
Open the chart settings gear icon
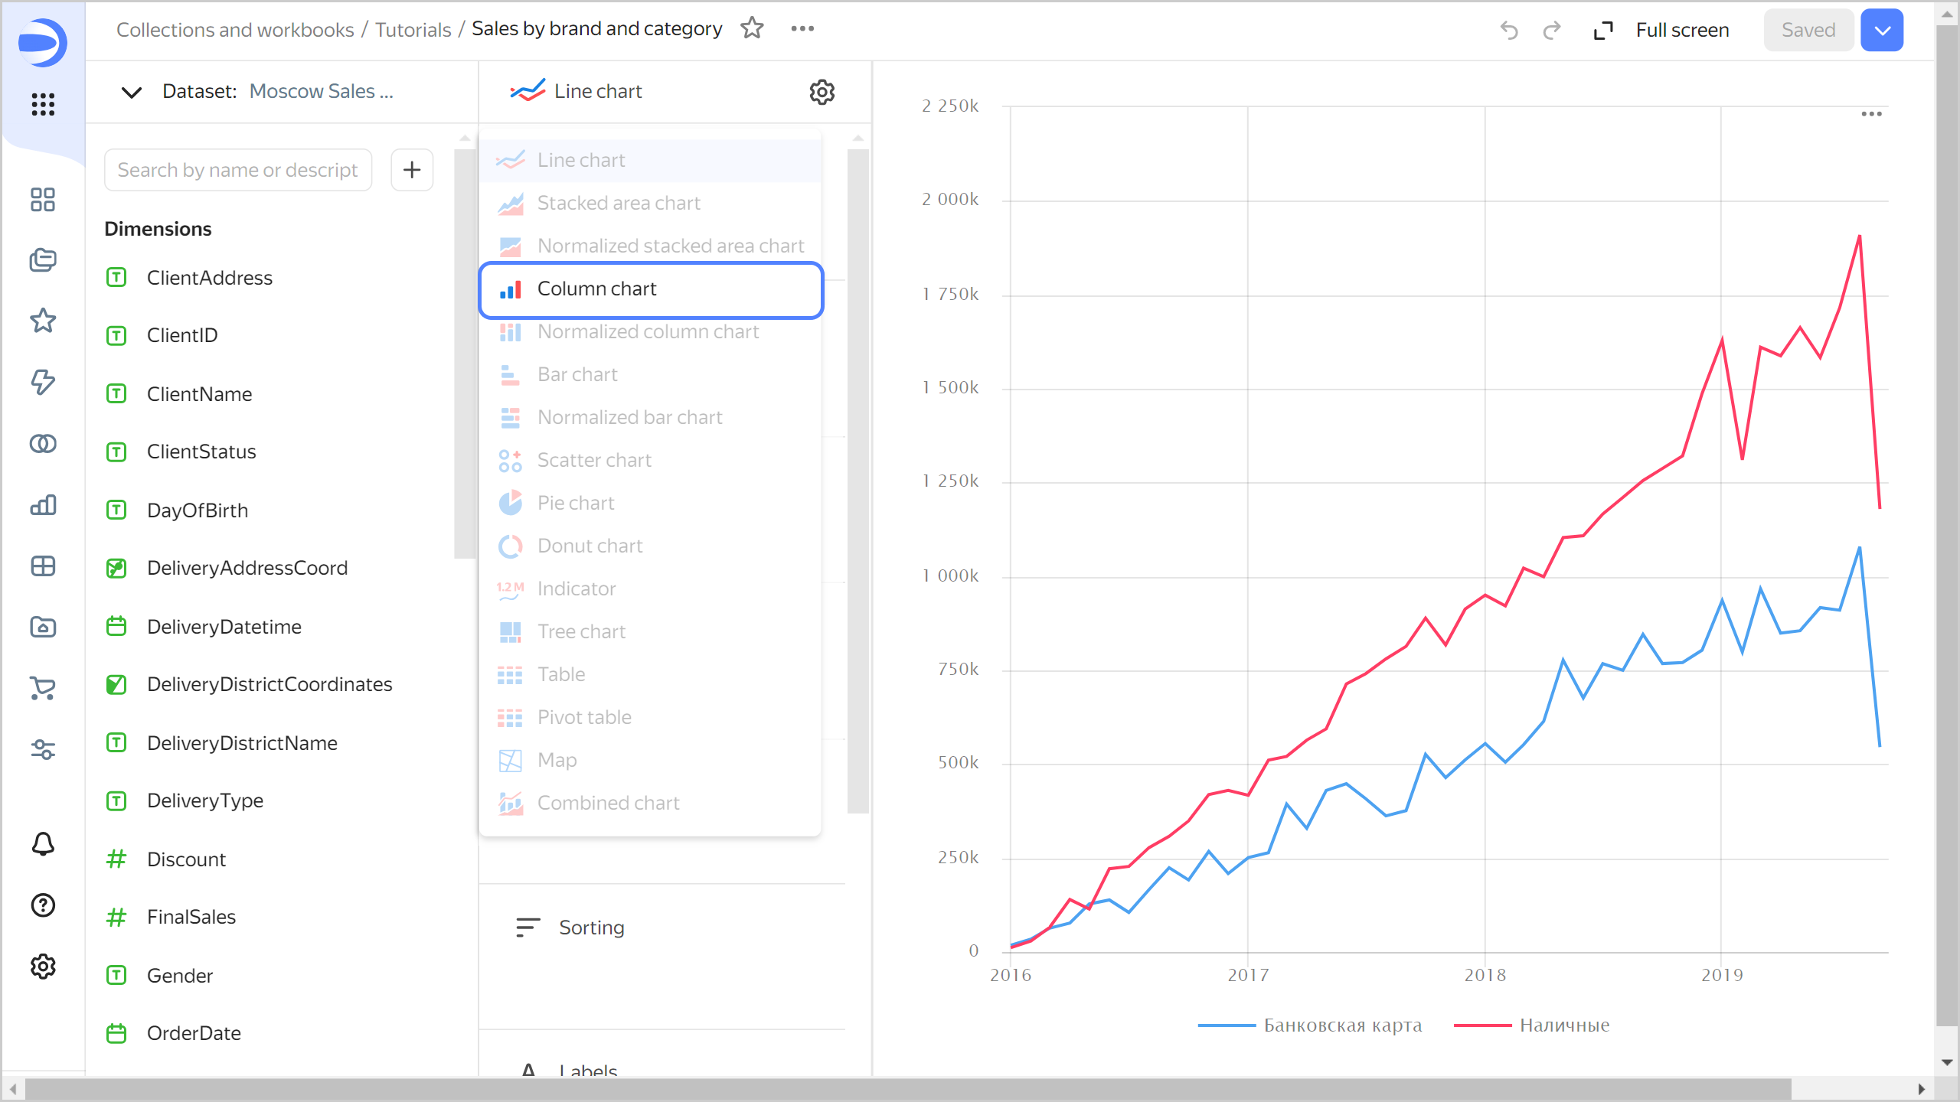point(822,92)
